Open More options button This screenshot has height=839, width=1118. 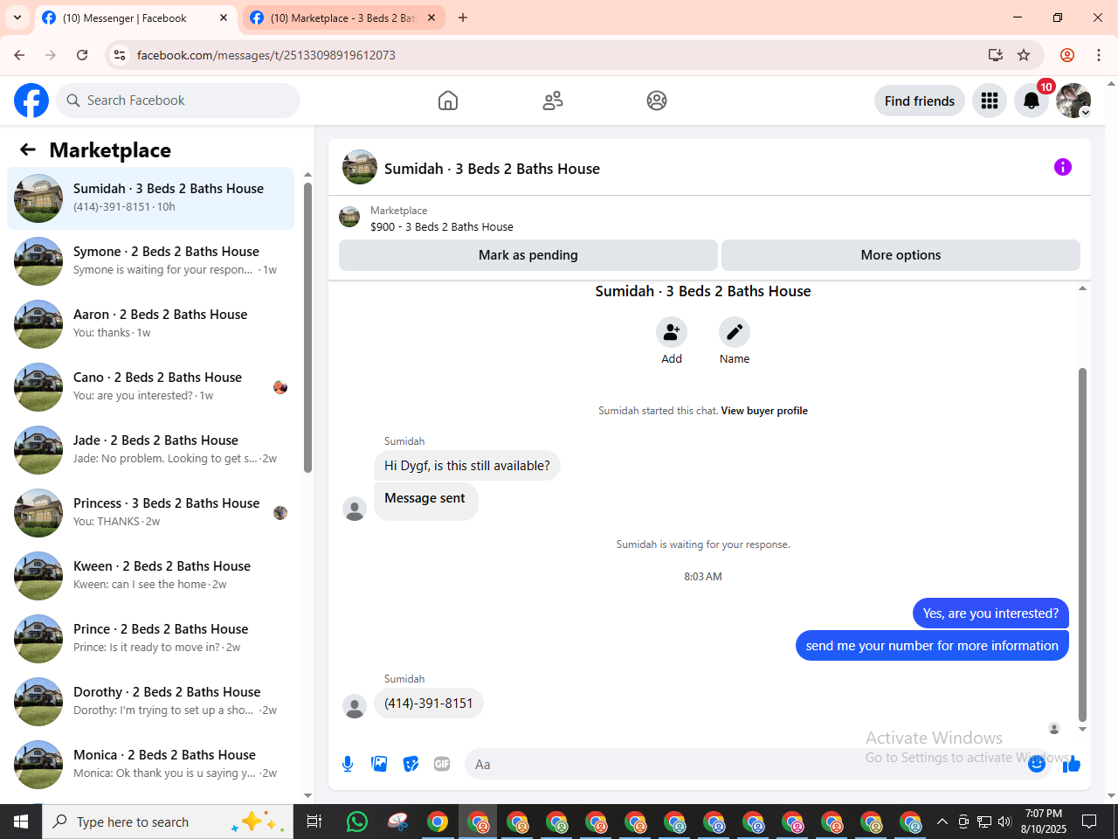click(901, 255)
